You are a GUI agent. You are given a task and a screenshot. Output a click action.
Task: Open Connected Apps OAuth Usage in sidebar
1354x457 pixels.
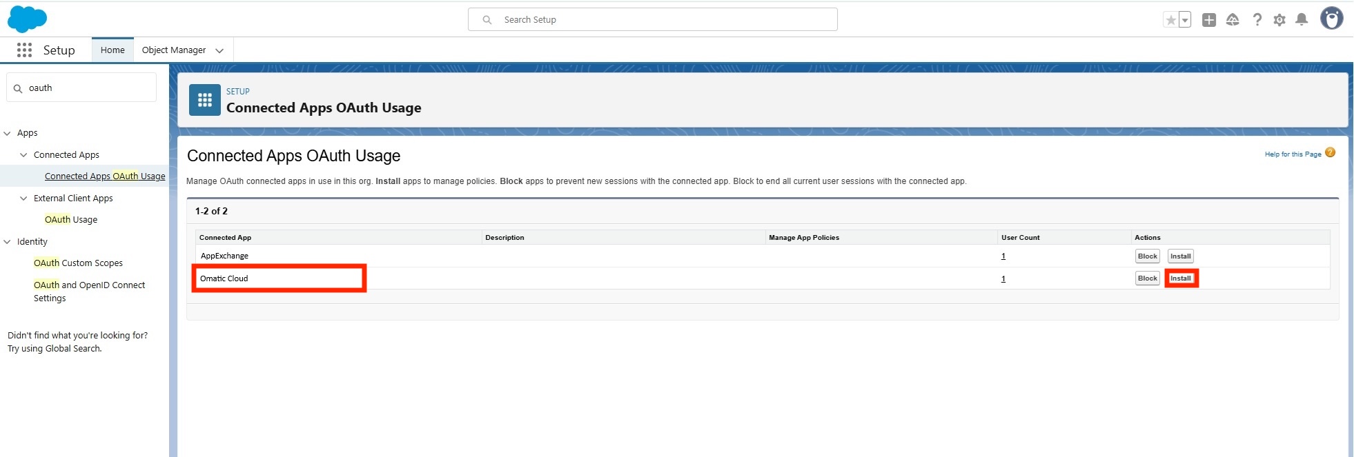(105, 176)
